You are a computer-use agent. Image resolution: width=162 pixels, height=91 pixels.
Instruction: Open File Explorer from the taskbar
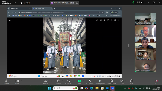(x=97, y=88)
